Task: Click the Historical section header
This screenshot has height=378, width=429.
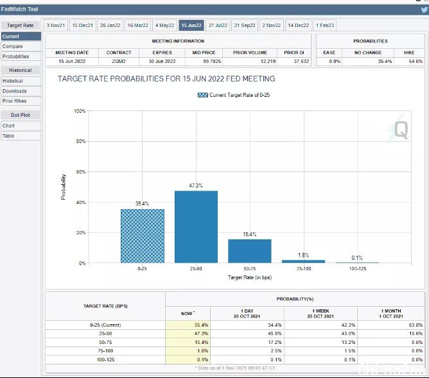Action: pyautogui.click(x=21, y=70)
